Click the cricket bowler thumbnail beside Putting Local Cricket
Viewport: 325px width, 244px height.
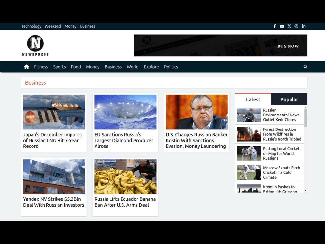click(x=249, y=154)
